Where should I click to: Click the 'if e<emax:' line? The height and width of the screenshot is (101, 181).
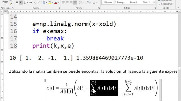click(x=50, y=31)
